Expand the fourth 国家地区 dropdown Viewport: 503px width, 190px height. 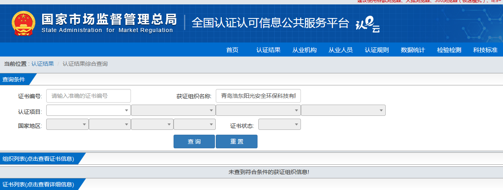[195, 125]
